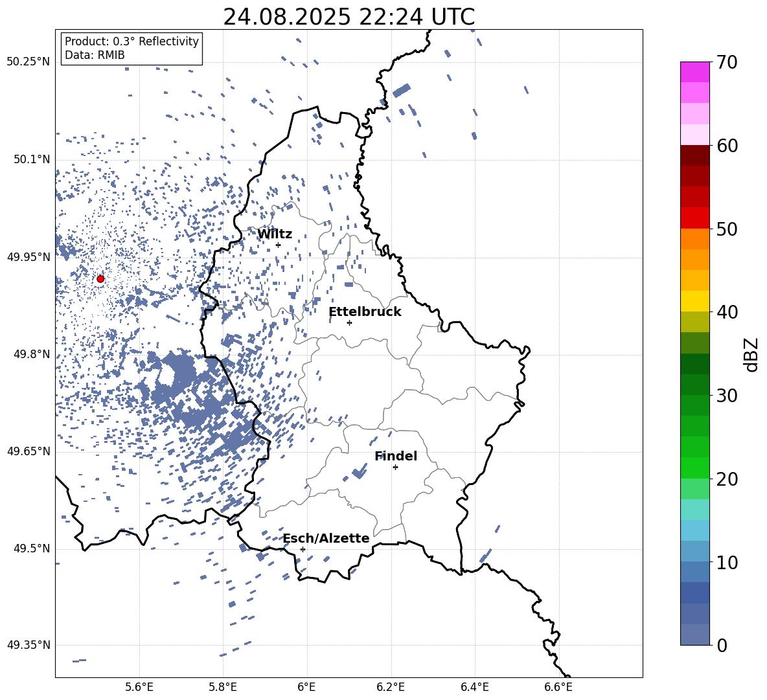The image size is (767, 700).
Task: Click the 0 value on colorbar
Action: pyautogui.click(x=722, y=645)
